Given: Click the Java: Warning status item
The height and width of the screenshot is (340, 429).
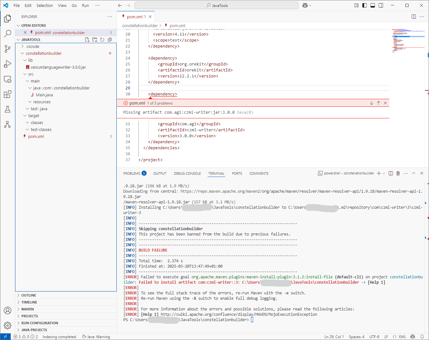Looking at the screenshot, I should pos(96,337).
